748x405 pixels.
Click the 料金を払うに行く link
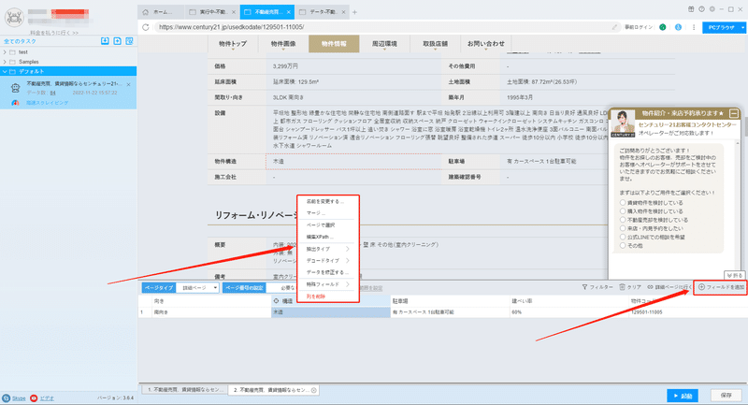click(x=54, y=33)
